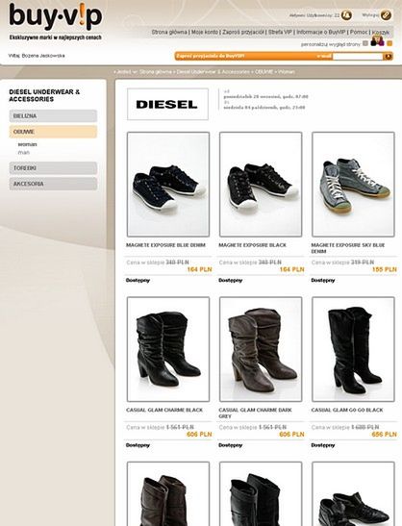Open bottom-row black slouch boots image
This screenshot has width=402, height=526.
(x=261, y=494)
